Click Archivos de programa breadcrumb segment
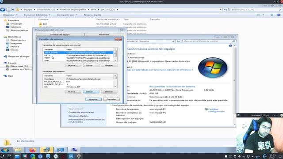 coord(73,10)
